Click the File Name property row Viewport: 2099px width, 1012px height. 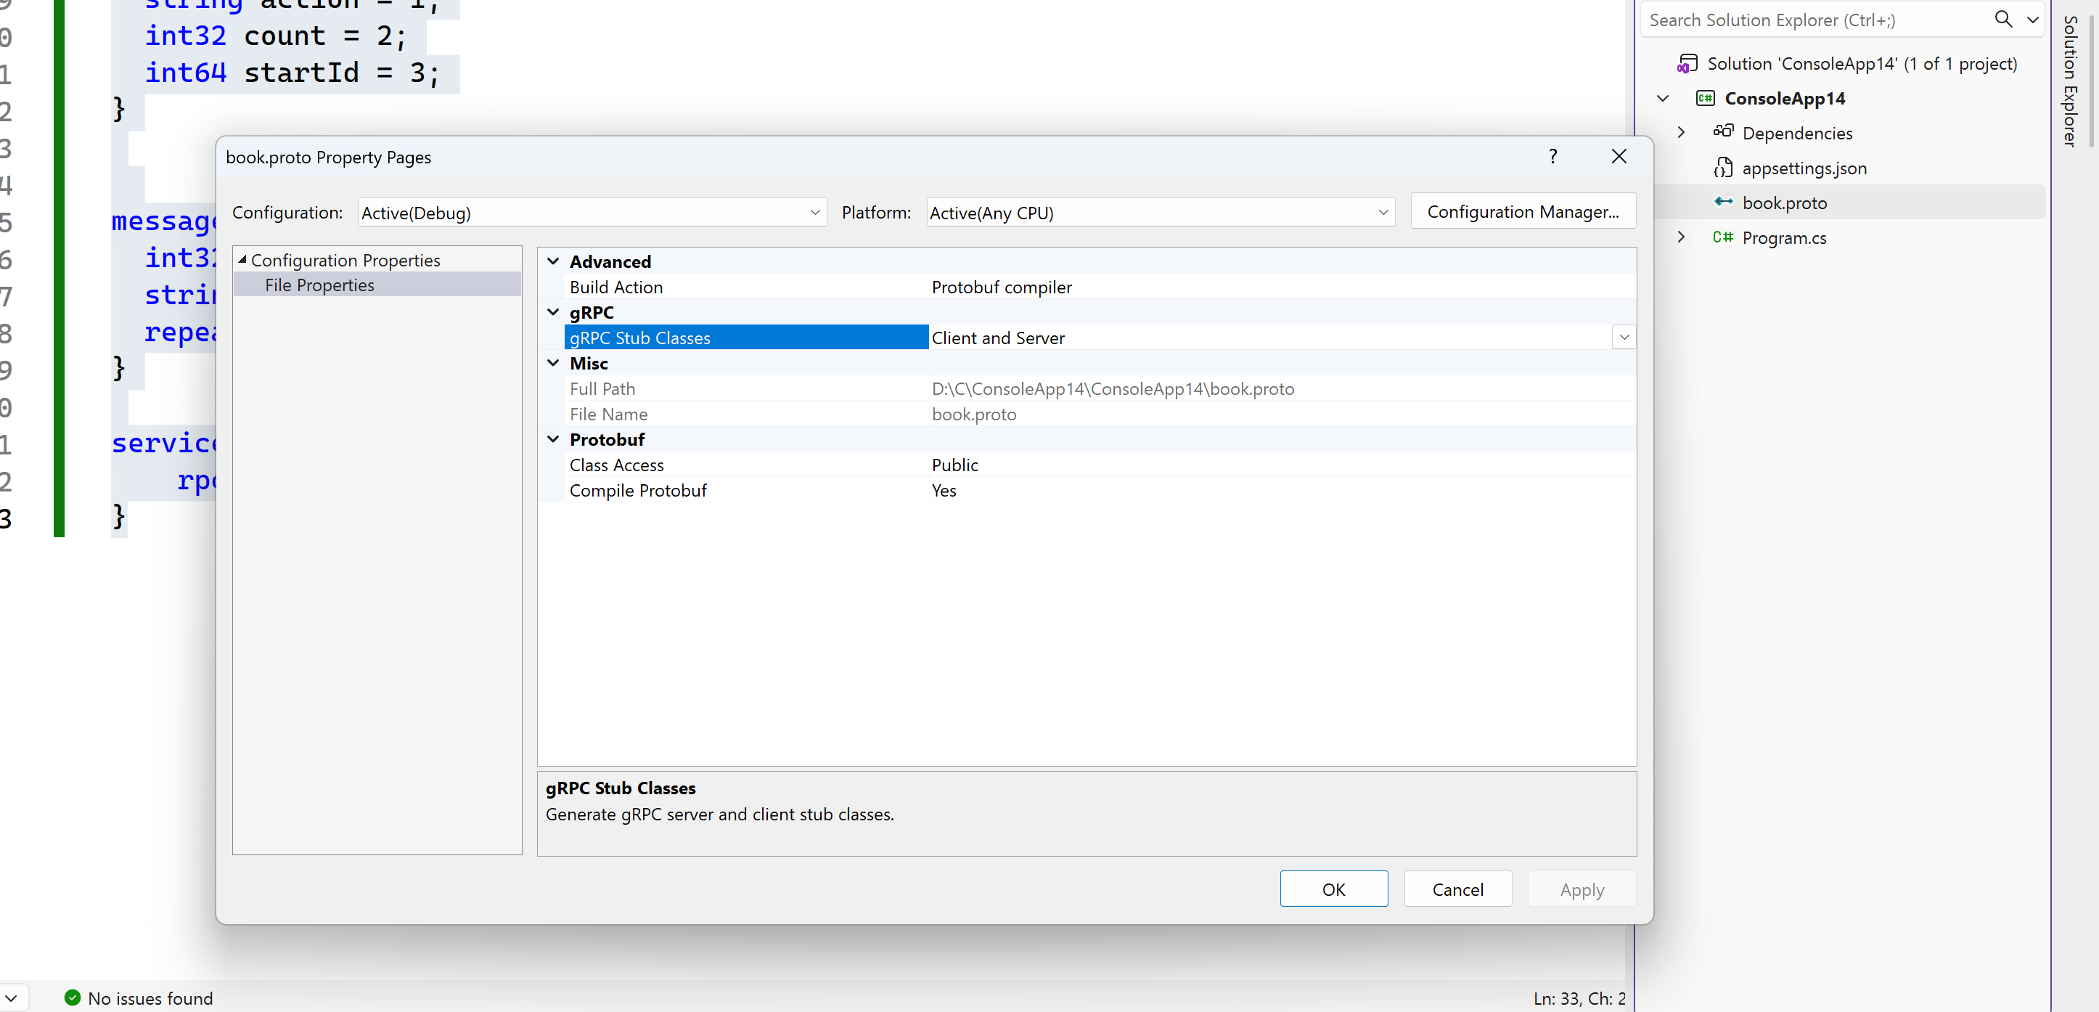click(x=1099, y=414)
